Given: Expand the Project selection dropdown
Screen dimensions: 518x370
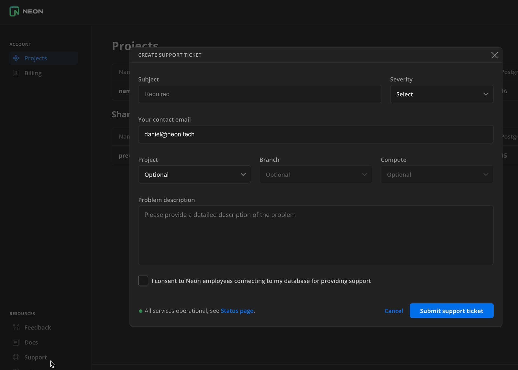Looking at the screenshot, I should [x=194, y=174].
